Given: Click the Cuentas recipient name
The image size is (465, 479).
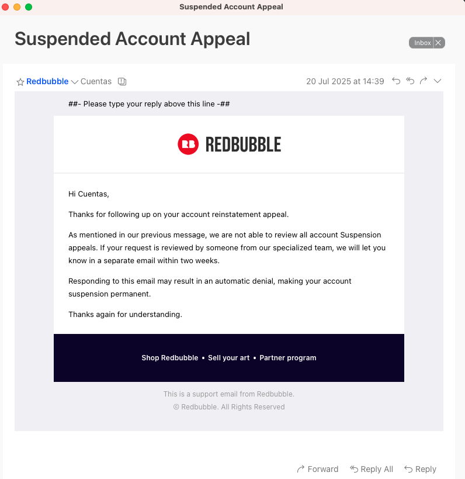Looking at the screenshot, I should click(96, 81).
